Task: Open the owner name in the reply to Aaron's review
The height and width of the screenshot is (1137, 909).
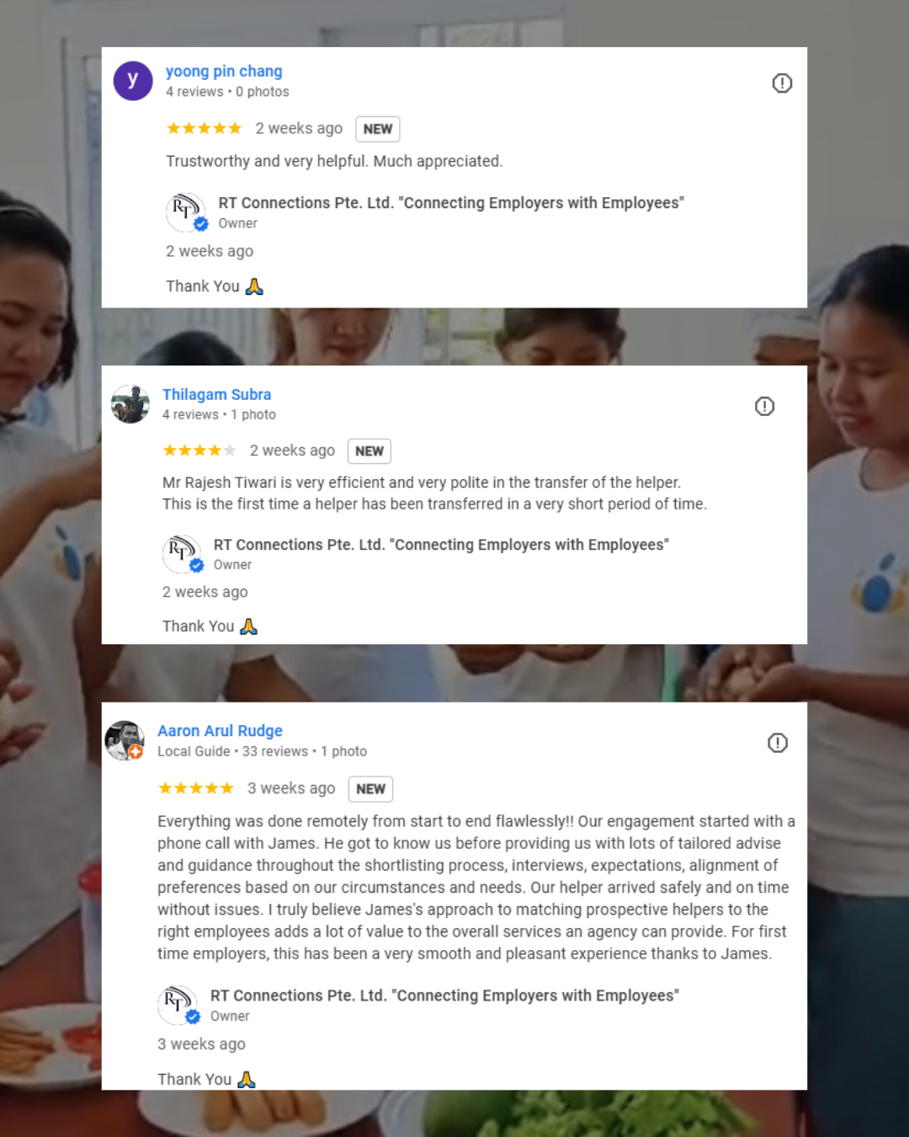Action: [444, 996]
